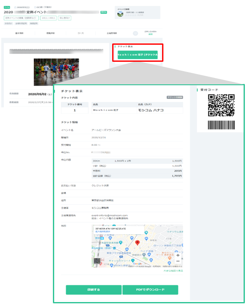This screenshot has height=308, width=250.
Task: Click the heart favorite icon
Action: [135, 33]
